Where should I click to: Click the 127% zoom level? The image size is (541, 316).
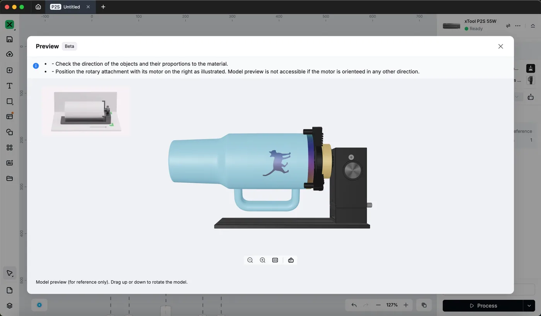tap(392, 305)
